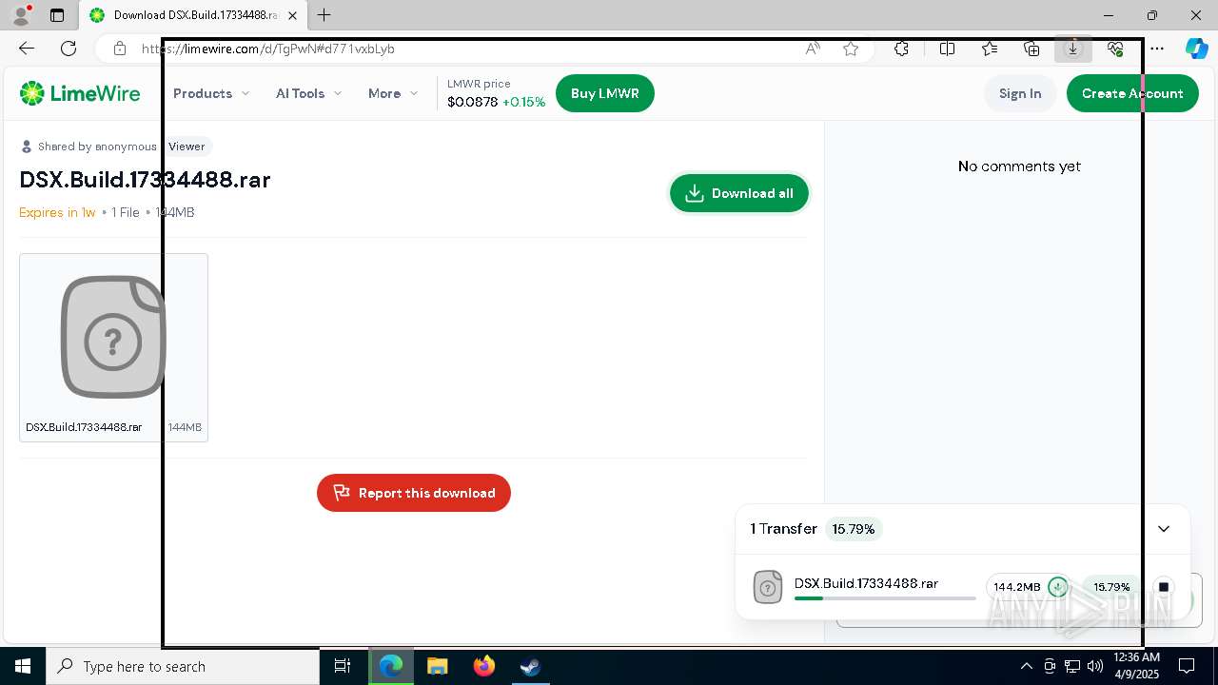Click the 144.2MB size label
Viewport: 1218px width, 685px height.
click(1017, 587)
